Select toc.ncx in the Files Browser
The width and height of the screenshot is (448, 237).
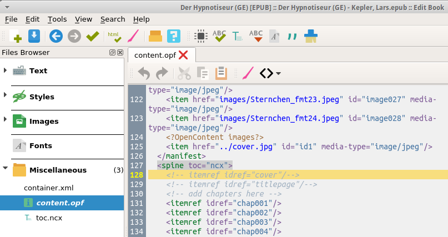49,218
